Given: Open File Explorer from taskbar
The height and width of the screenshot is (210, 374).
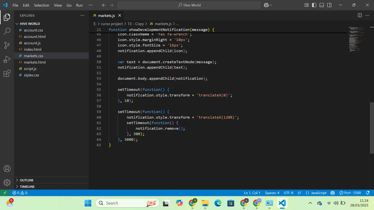Looking at the screenshot, I should (x=205, y=203).
